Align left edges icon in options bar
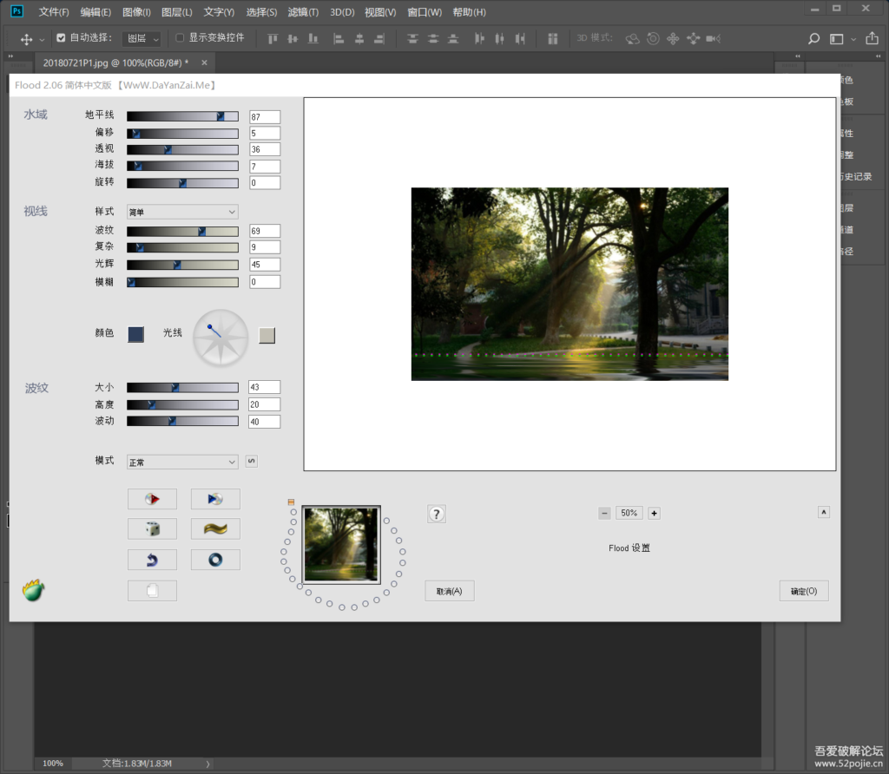889x774 pixels. click(x=339, y=38)
